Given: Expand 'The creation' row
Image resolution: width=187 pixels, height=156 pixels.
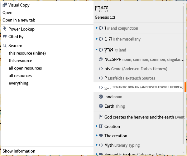Looking at the screenshot, I should (97, 135).
